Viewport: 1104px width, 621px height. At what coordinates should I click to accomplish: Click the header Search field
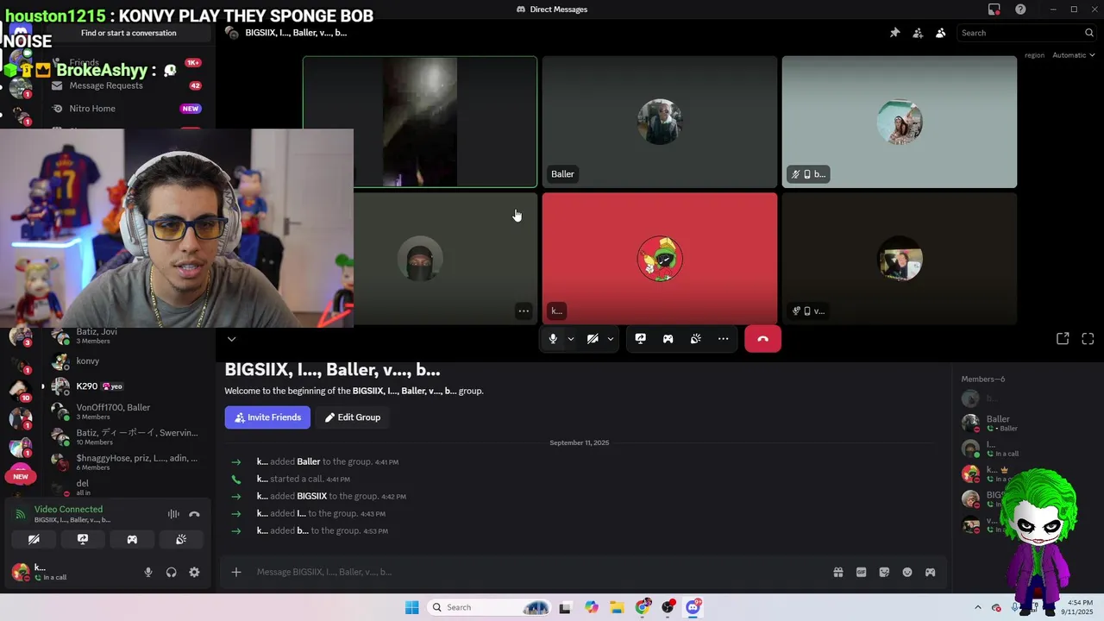click(1027, 33)
